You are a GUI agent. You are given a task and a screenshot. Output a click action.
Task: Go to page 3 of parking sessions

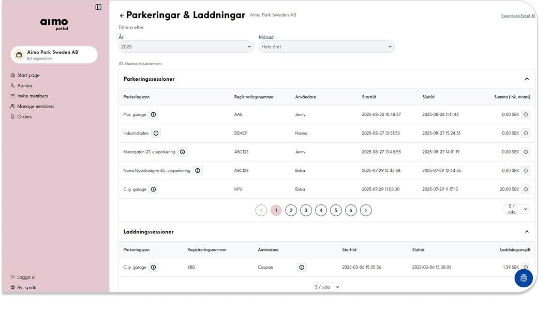(306, 210)
